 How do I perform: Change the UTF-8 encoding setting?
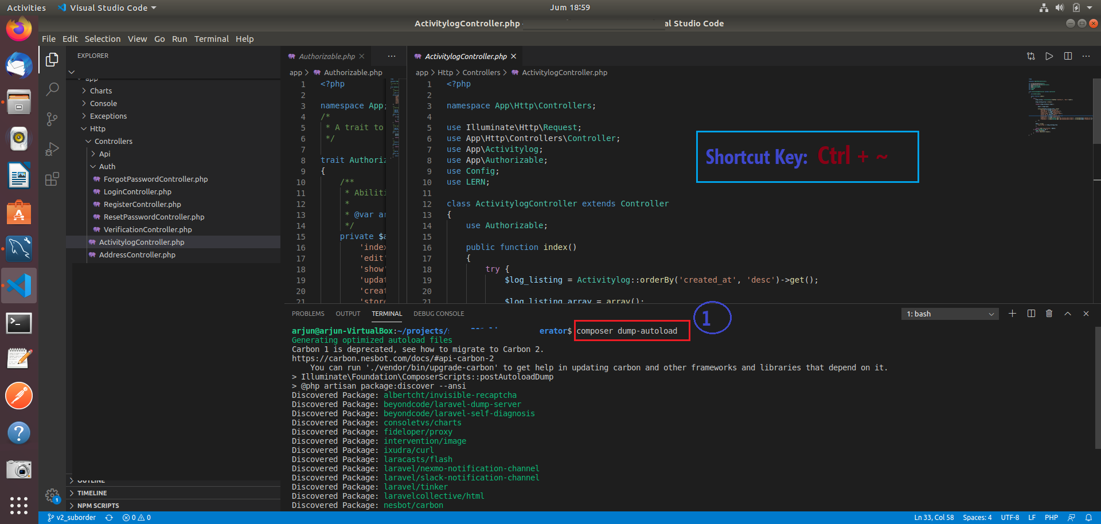point(1010,518)
